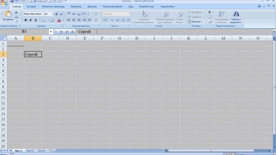
Task: Open the number format (Общий) dropdown
Action: tap(129, 14)
